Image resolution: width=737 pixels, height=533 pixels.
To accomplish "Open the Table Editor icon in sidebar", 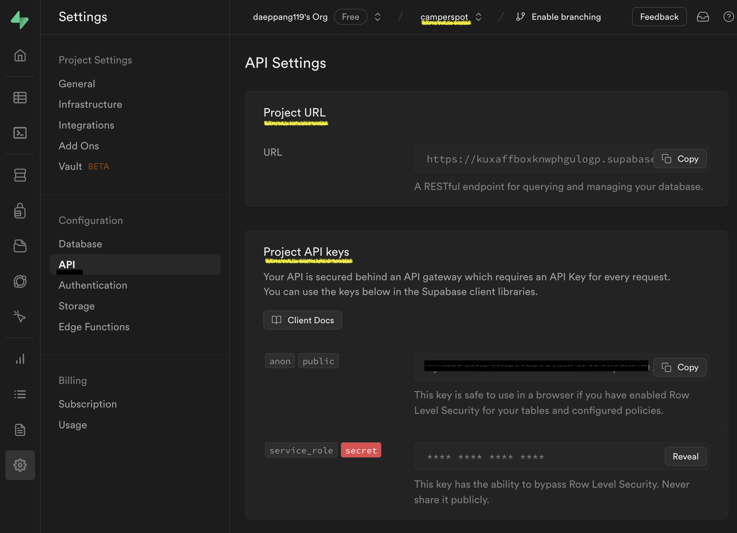I will tap(20, 98).
